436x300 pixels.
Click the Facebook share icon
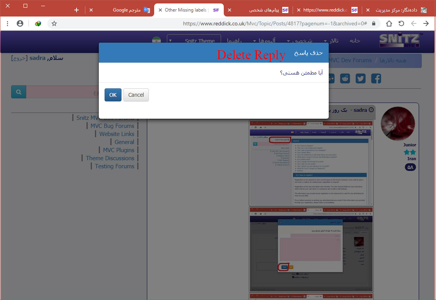376,79
